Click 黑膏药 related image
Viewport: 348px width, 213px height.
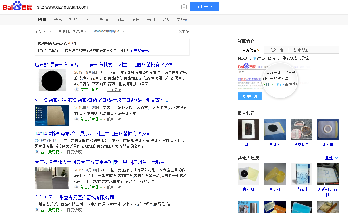click(x=275, y=129)
